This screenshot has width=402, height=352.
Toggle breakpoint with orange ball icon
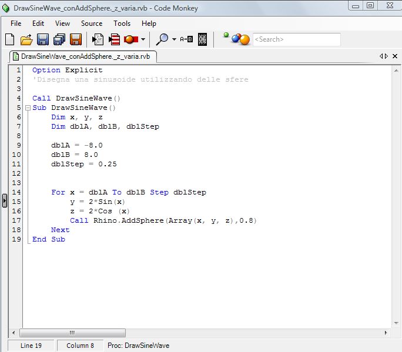131,39
